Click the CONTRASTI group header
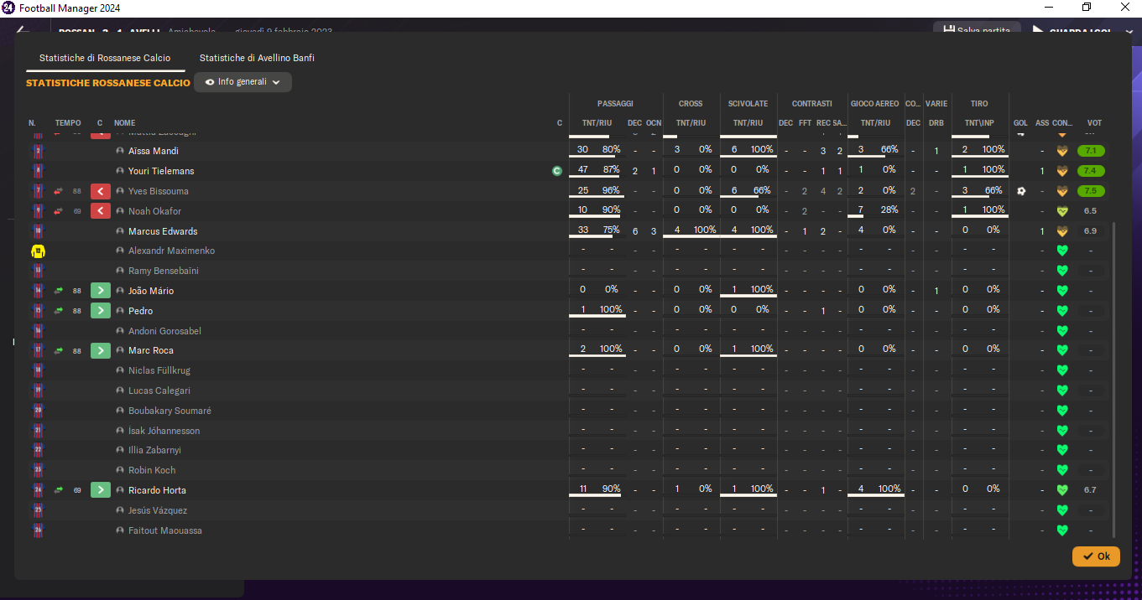This screenshot has height=600, width=1142. click(x=812, y=104)
